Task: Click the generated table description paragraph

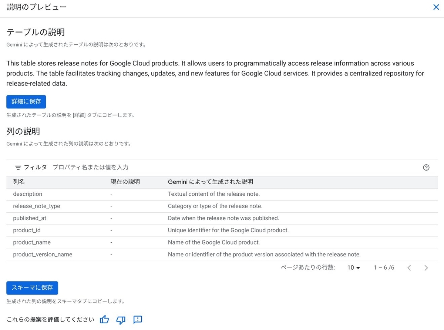Action: pyautogui.click(x=215, y=73)
